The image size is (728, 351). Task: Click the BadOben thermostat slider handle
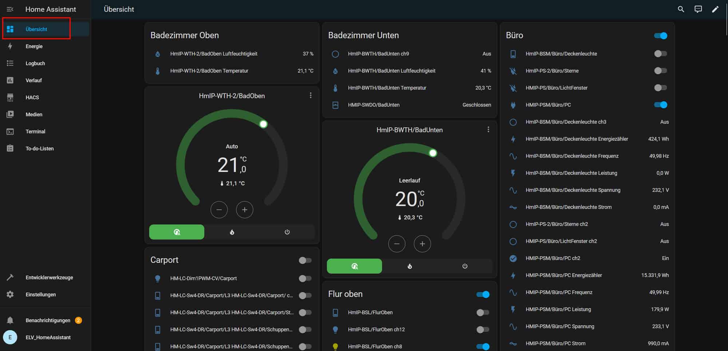pos(263,124)
